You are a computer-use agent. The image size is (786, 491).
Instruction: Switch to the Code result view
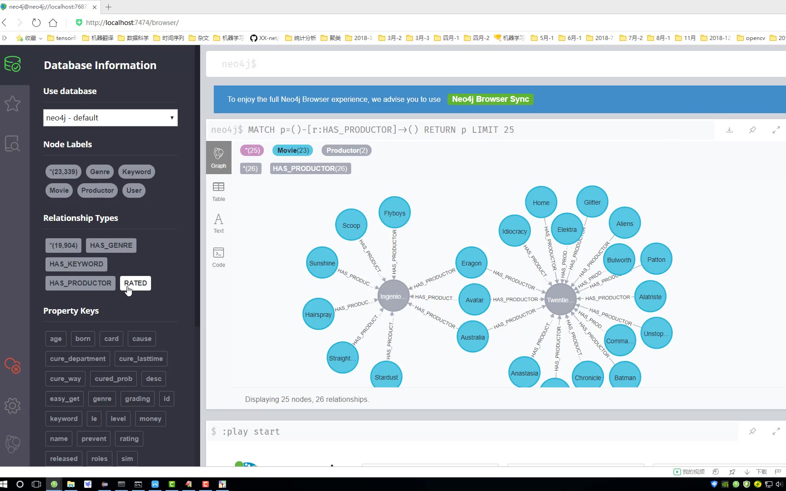point(218,257)
